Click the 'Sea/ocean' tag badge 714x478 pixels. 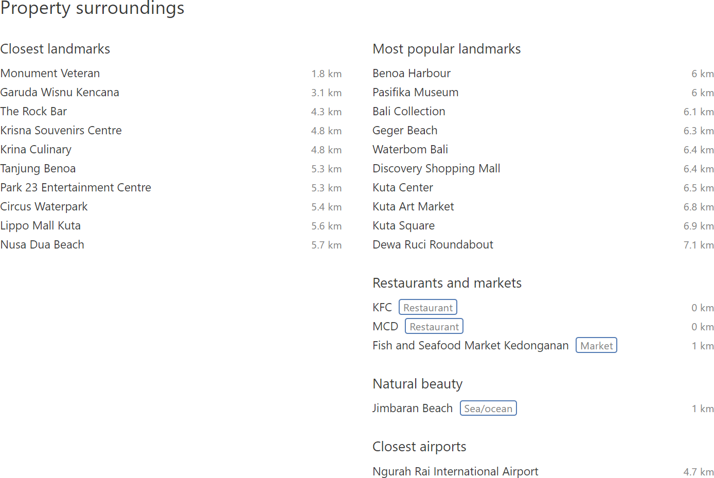(488, 409)
